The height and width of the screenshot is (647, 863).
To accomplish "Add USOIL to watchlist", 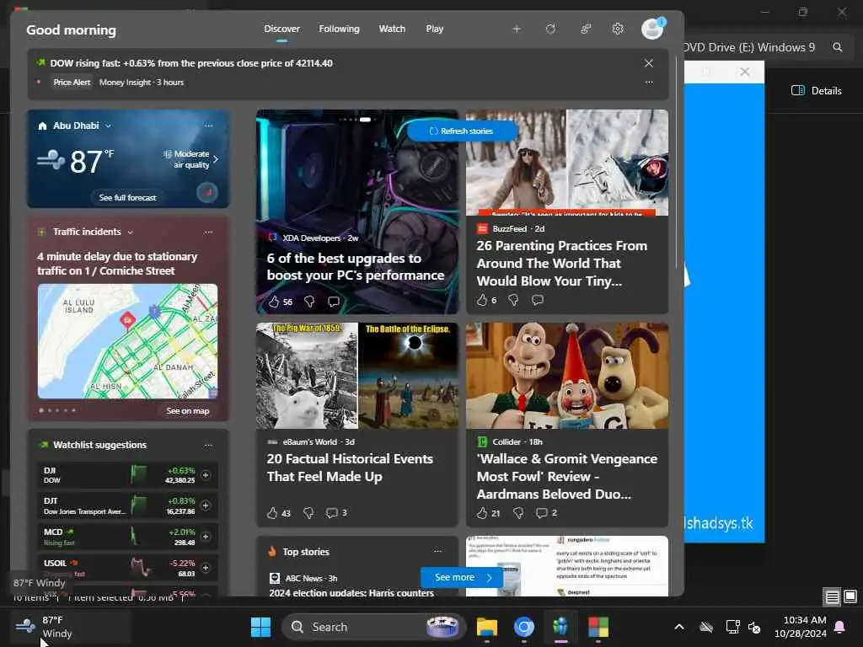I will [206, 568].
